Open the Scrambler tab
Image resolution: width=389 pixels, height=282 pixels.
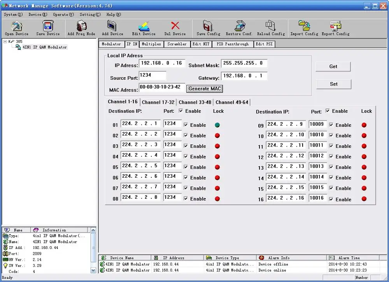click(x=177, y=44)
